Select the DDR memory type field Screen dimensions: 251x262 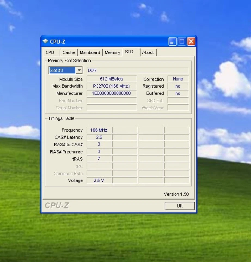(x=137, y=70)
